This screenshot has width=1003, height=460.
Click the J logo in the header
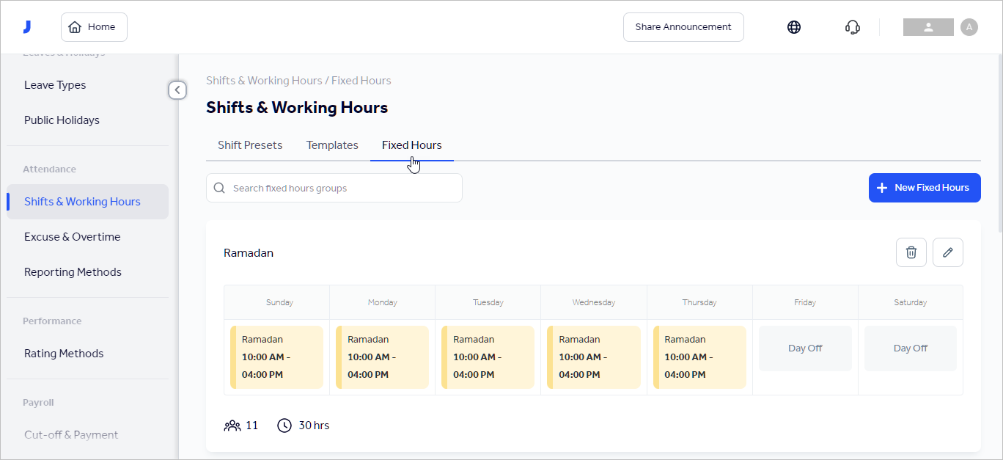(27, 26)
